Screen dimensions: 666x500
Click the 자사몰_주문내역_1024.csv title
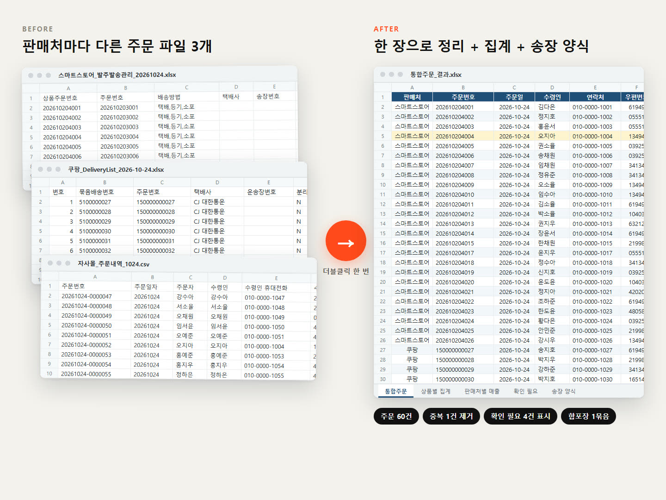[114, 264]
